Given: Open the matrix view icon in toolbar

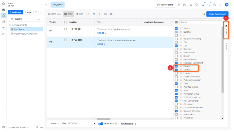Looking at the screenshot, I should [x=105, y=14].
